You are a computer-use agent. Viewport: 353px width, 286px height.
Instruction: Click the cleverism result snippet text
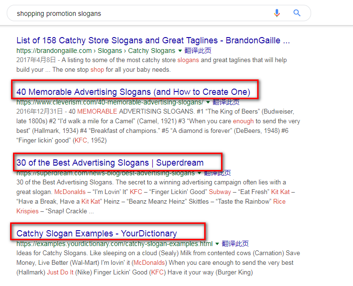coord(158,126)
